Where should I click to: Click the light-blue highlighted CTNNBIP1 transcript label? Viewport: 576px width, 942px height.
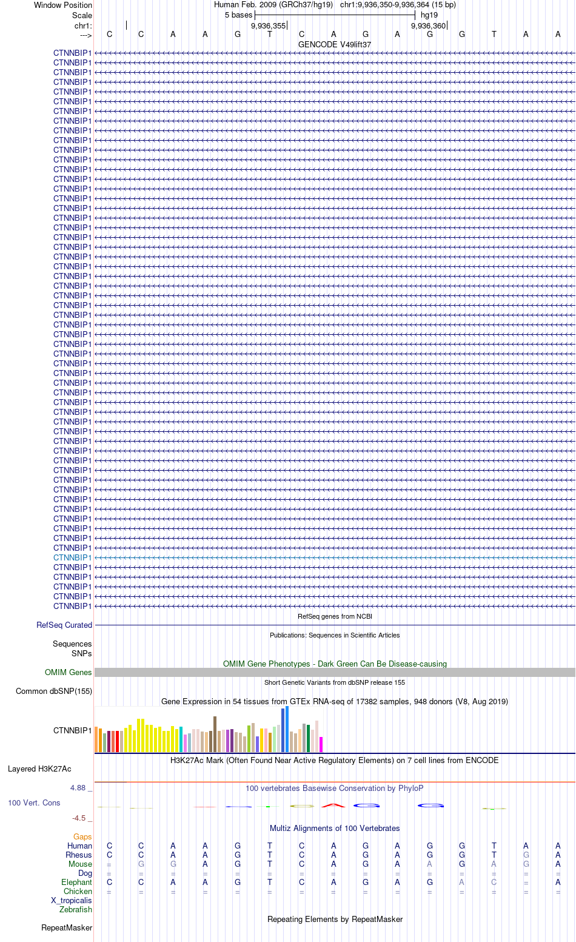(73, 557)
